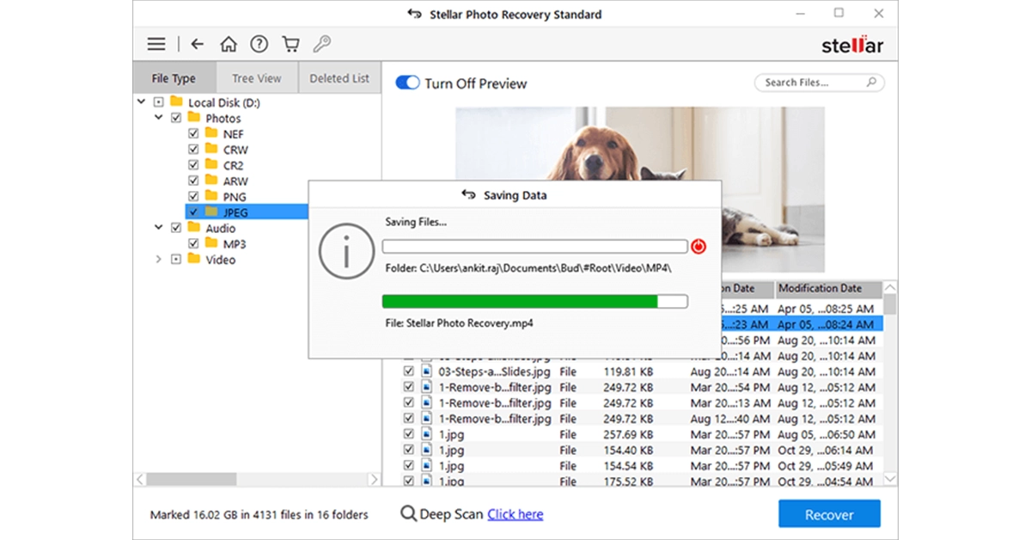
Task: Click the CRW folder icon
Action: coord(211,149)
